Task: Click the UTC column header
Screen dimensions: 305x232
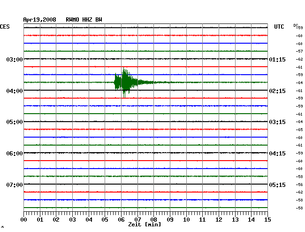Action: [x=279, y=27]
